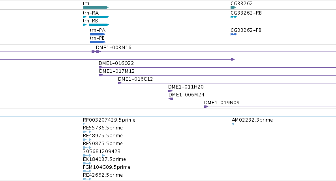Viewport: 336px width, 181px height.
Task: Click the DME1-016O22 clone start arrow
Action: [x=101, y=67]
